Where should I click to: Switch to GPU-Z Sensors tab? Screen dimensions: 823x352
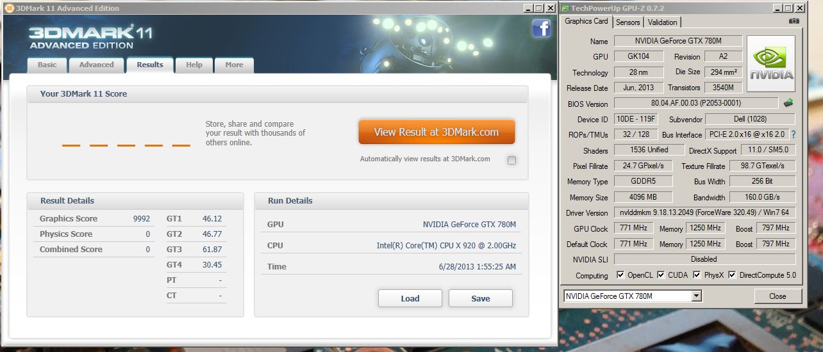[x=628, y=22]
